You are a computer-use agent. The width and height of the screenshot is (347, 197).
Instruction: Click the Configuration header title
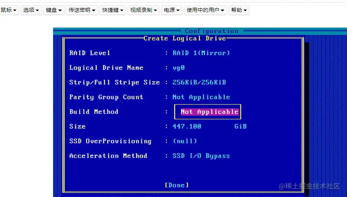click(212, 31)
